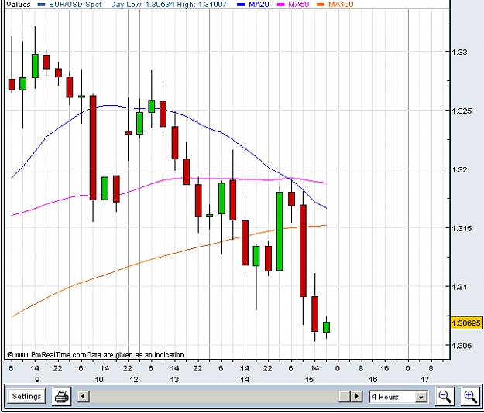Screen dimensions: 484x413
Task: Click the date label 17 on time axis
Action: (425, 380)
